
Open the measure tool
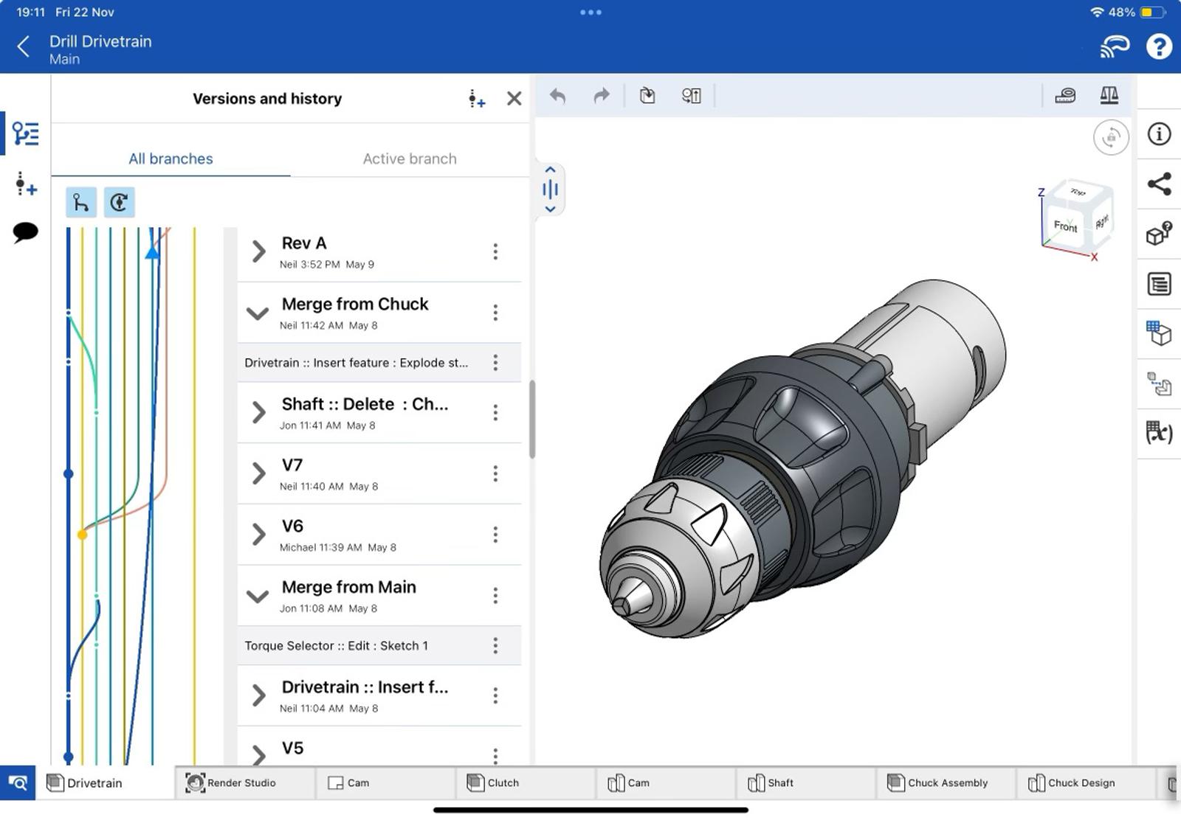point(1064,96)
